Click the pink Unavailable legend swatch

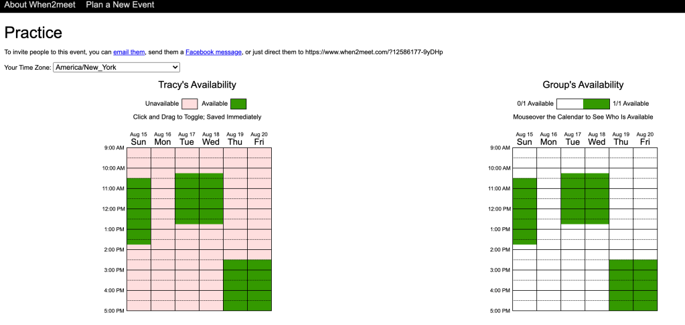click(x=190, y=104)
